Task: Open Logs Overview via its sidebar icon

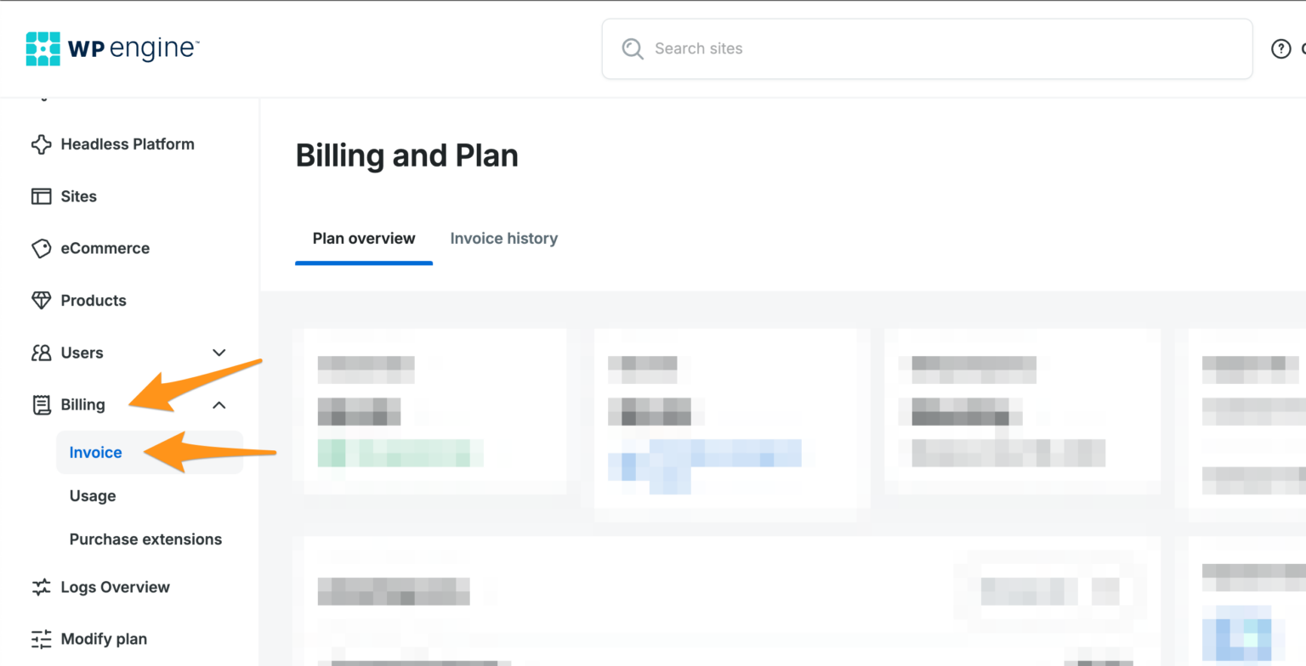Action: point(41,587)
